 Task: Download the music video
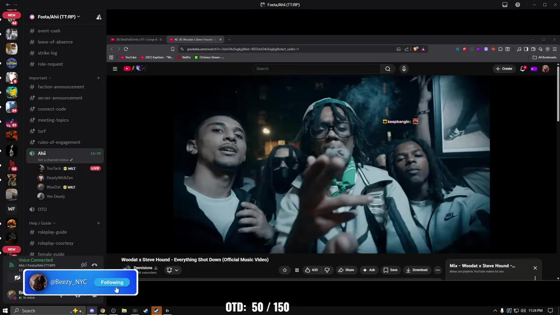tap(417, 270)
